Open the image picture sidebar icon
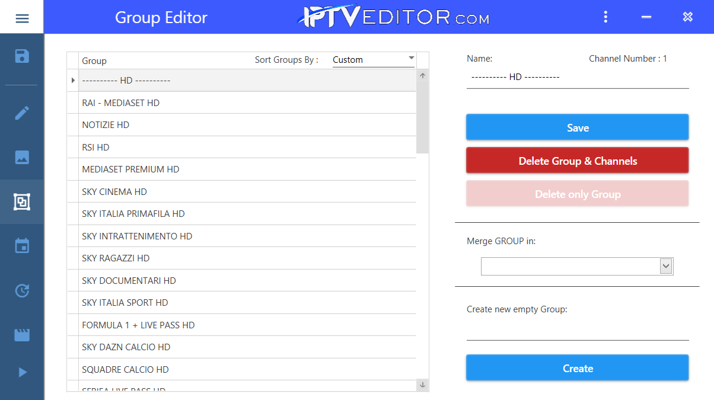Screen dimensions: 714x400 22,158
